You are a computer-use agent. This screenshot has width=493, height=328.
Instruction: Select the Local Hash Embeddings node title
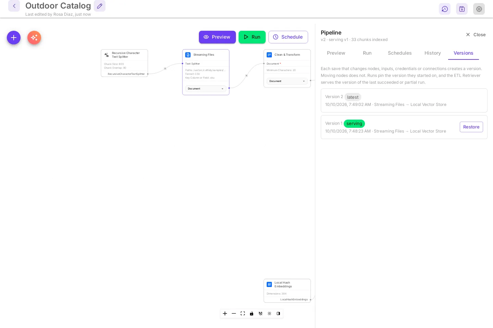283,284
